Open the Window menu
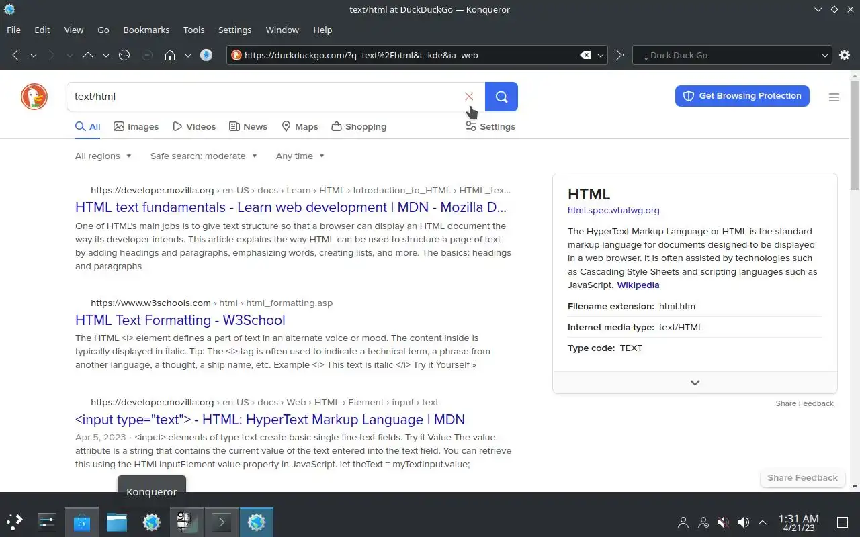 pos(282,30)
